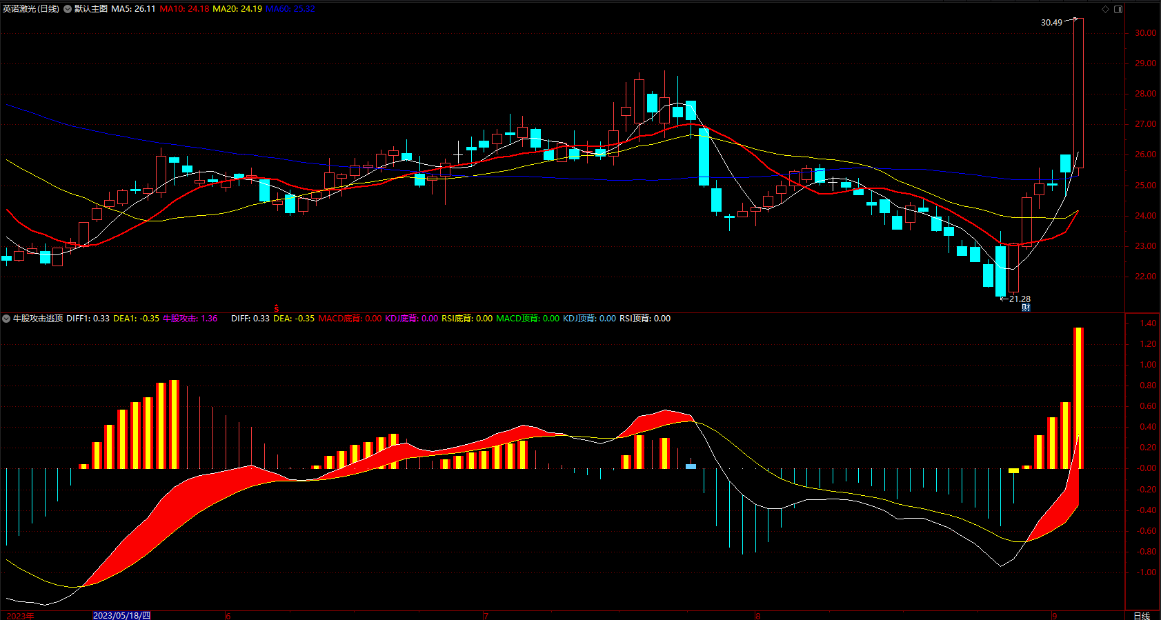Click the month 9 marker on time axis
Viewport: 1161px width, 620px height.
pos(1054,616)
